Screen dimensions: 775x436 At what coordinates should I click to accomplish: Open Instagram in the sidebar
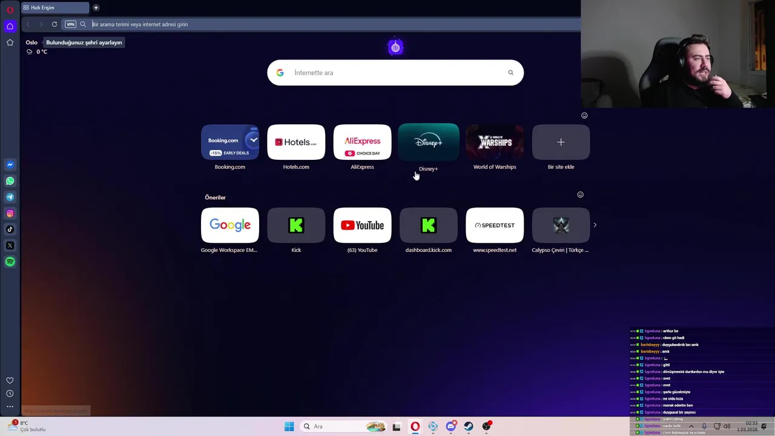coord(10,213)
